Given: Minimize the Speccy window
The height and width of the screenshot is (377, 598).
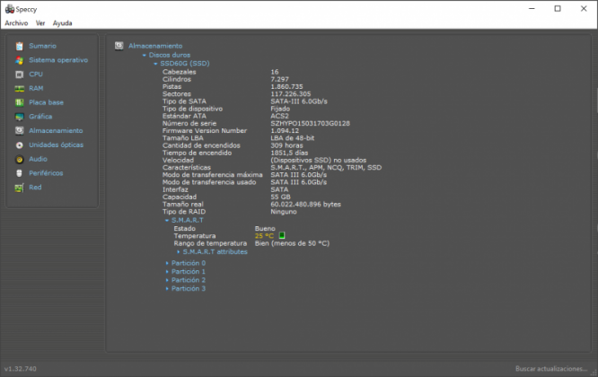Looking at the screenshot, I should (x=532, y=9).
